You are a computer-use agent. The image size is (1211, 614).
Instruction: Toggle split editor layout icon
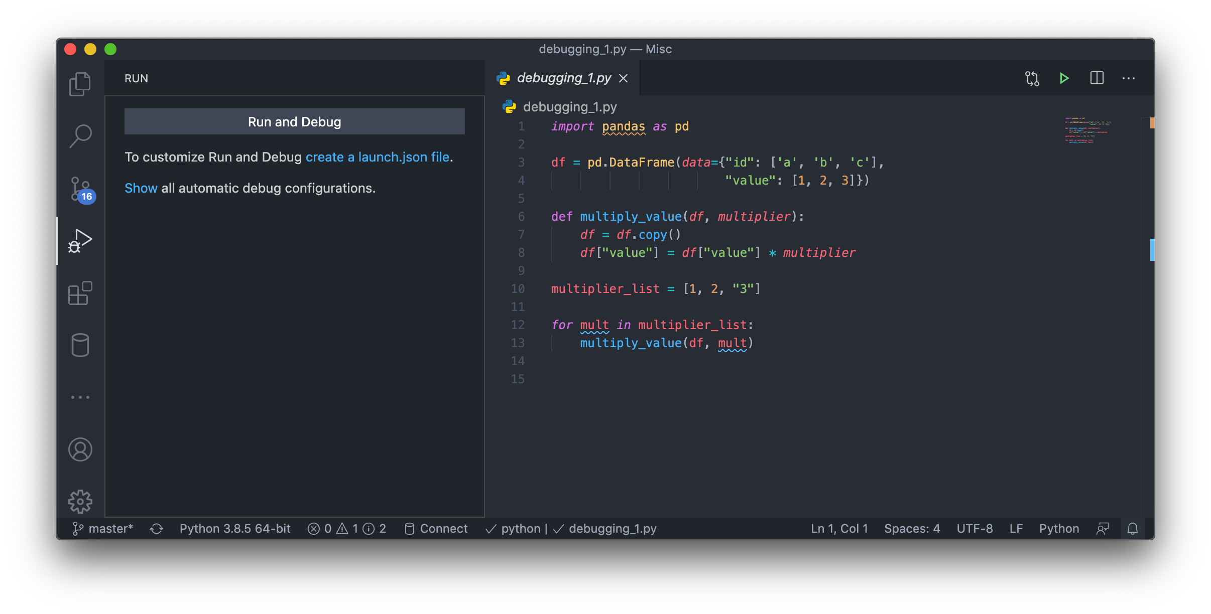pos(1097,78)
